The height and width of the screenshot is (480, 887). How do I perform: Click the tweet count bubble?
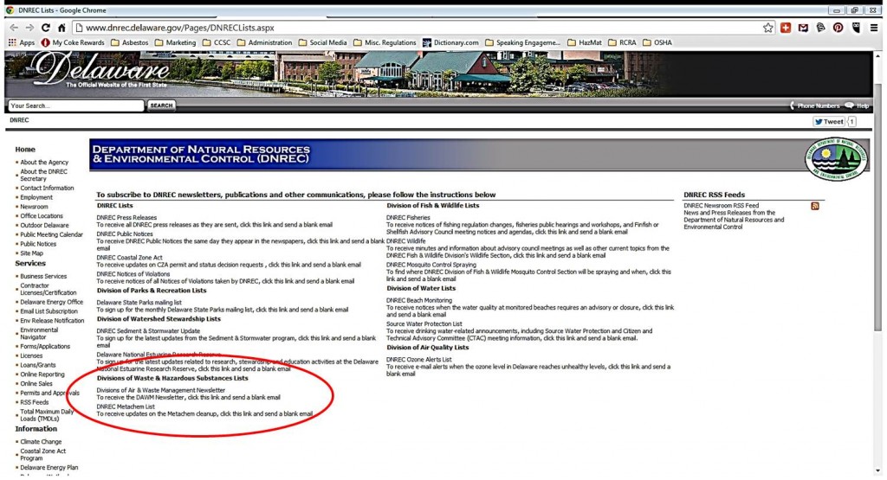click(x=852, y=121)
